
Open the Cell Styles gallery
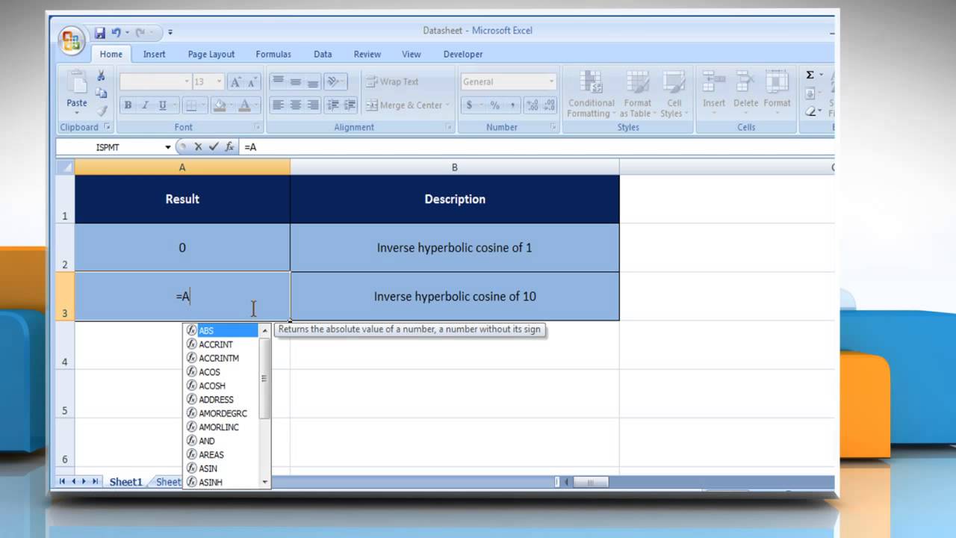[674, 94]
